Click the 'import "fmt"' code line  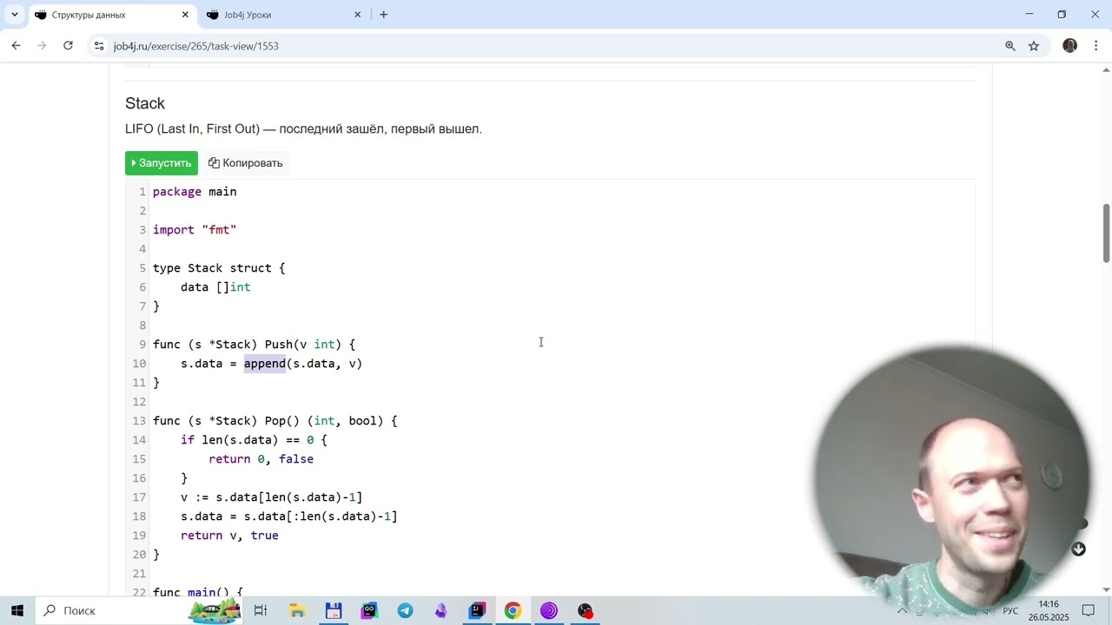[x=195, y=230]
